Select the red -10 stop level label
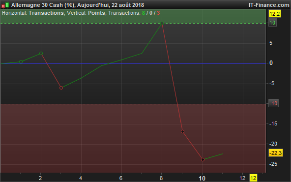The height and width of the screenshot is (182, 291). click(x=273, y=103)
